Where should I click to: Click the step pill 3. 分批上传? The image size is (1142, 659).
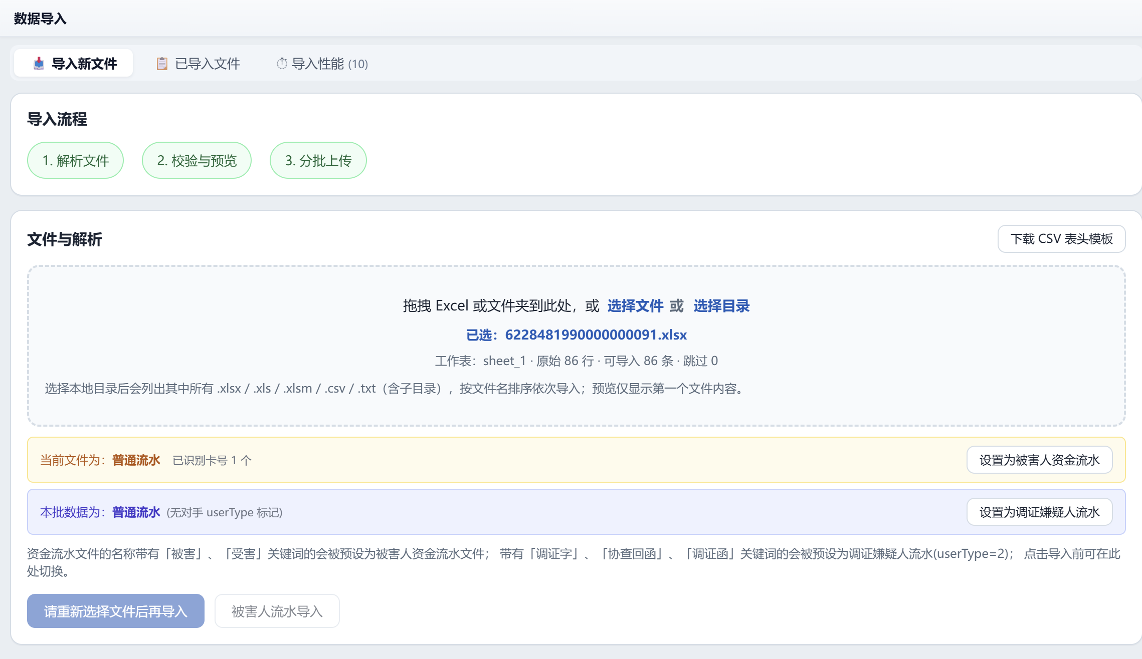tap(318, 160)
